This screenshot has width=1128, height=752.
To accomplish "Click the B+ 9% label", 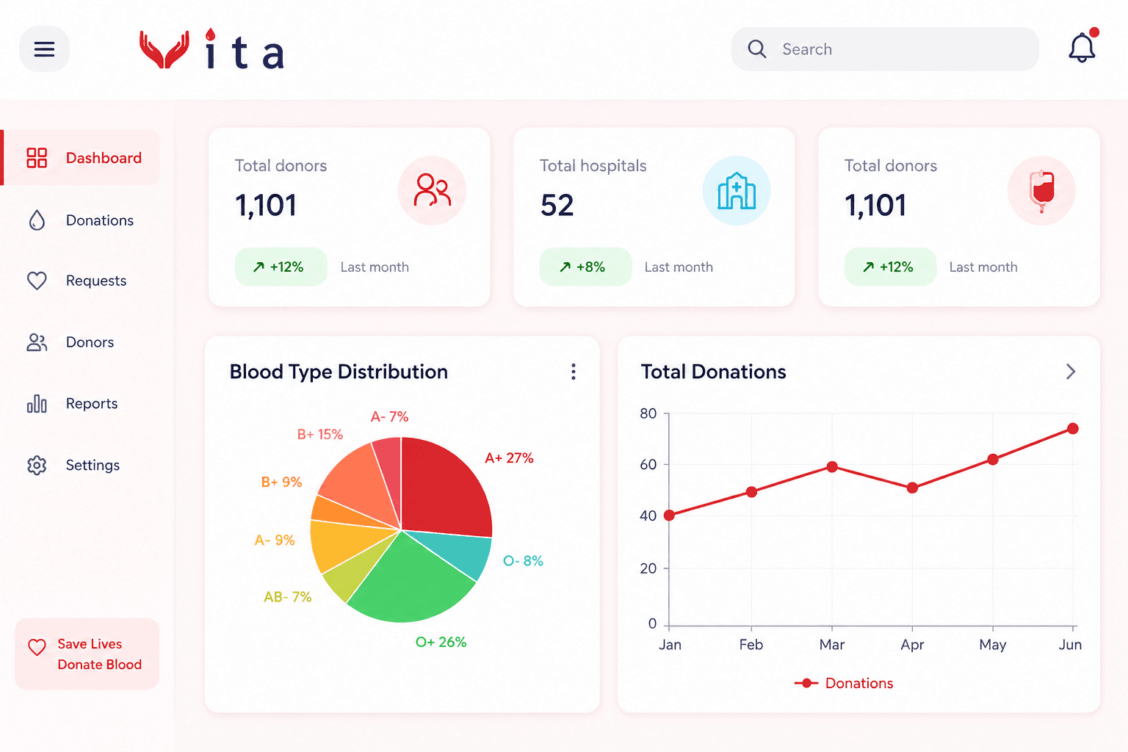I will pos(282,482).
